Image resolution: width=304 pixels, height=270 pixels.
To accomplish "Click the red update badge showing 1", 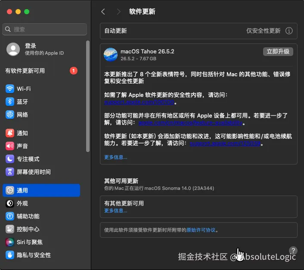I will coord(74,71).
